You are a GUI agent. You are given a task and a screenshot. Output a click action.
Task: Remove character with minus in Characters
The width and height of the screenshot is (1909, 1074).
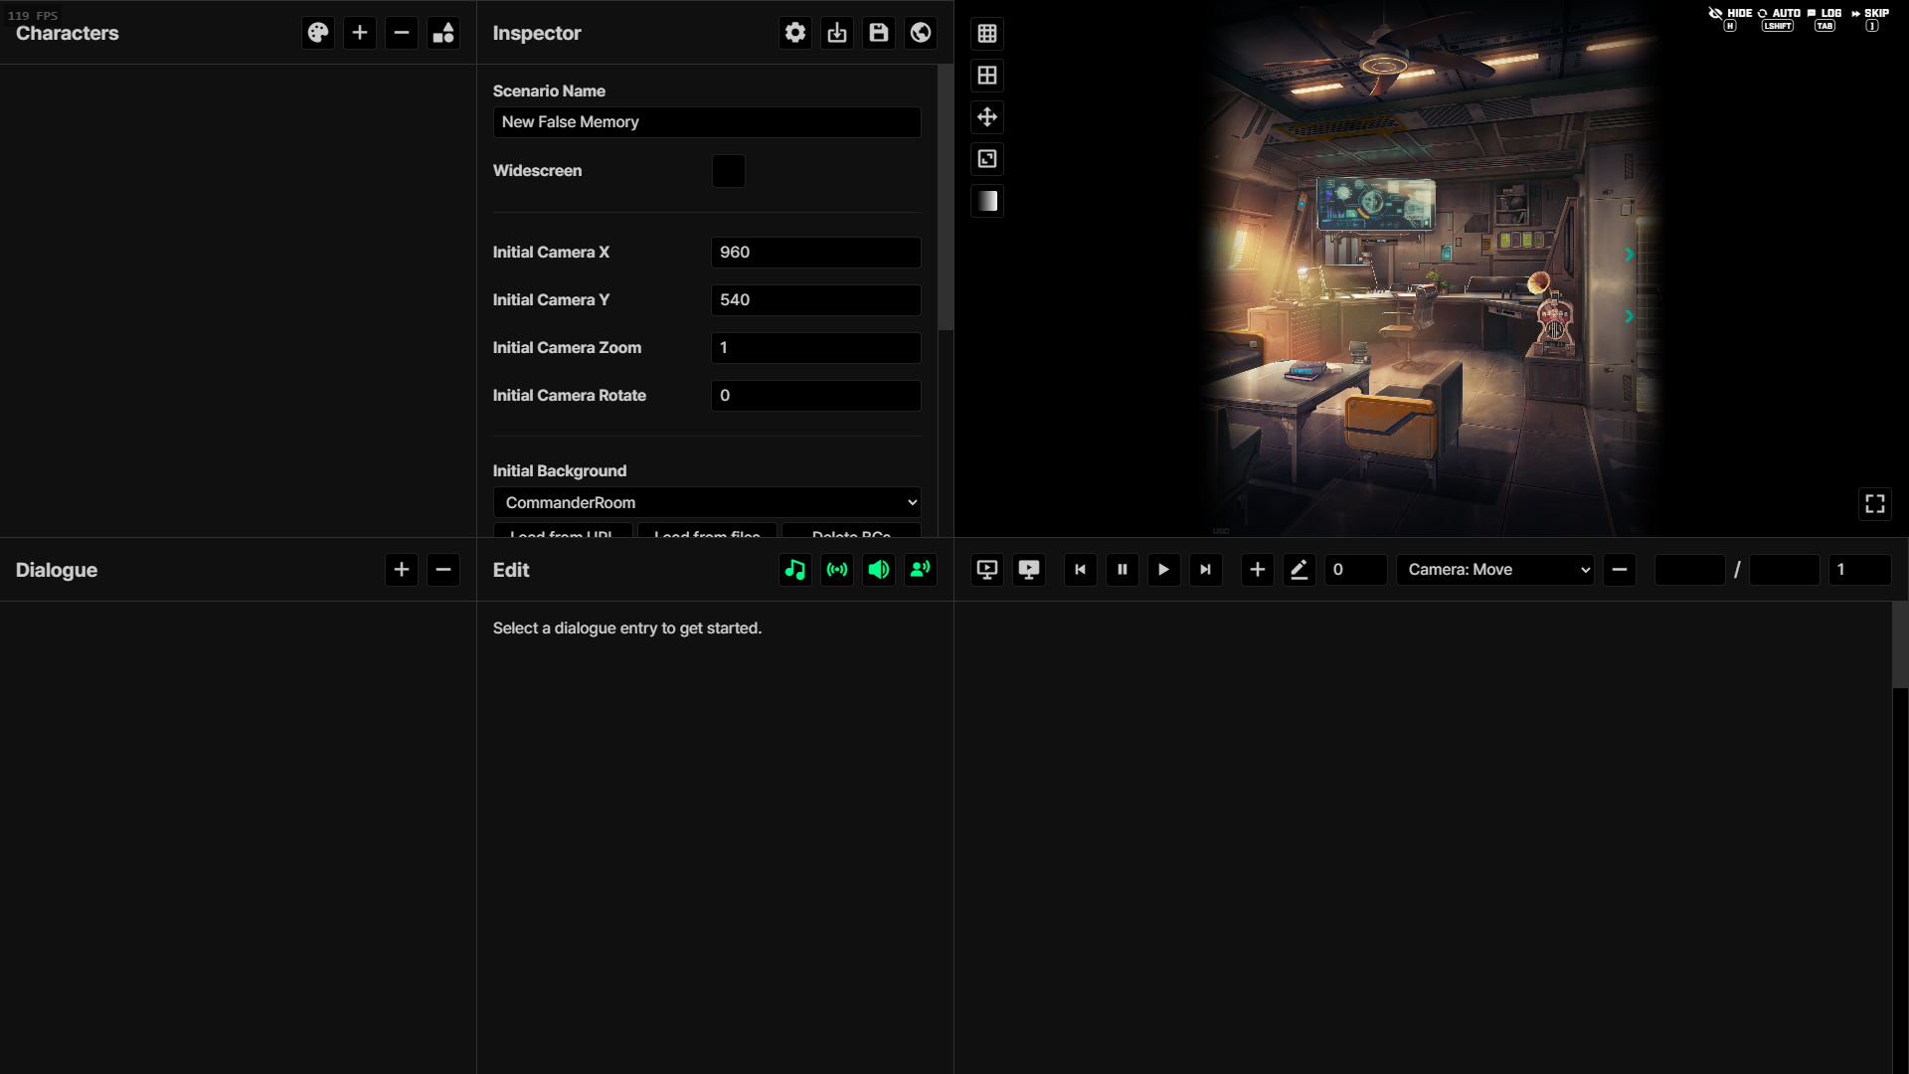(402, 33)
